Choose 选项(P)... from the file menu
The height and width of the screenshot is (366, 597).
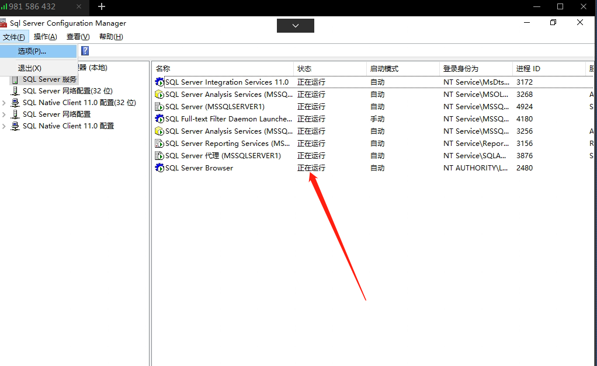click(39, 51)
